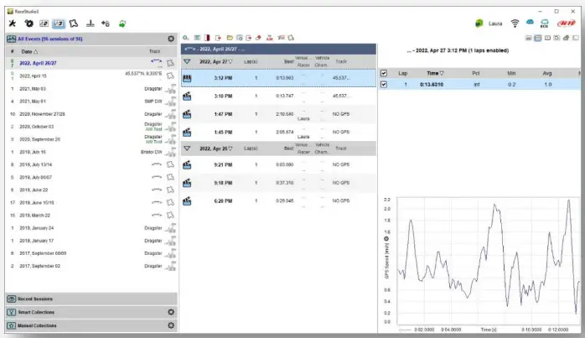Select the 2020, November 27/28 event
The width and height of the screenshot is (585, 338).
(91, 114)
